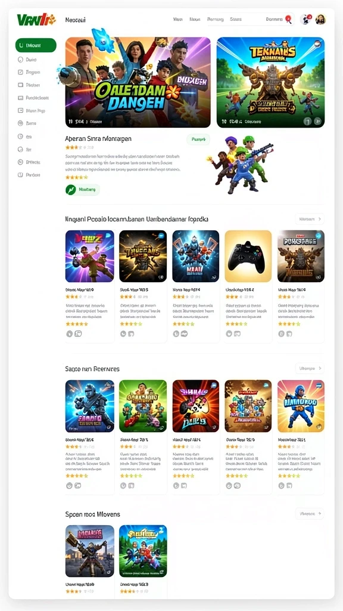This screenshot has height=611, width=343.
Task: Expand "Spoen mod Mlovens" section with chevron button
Action: point(310,514)
